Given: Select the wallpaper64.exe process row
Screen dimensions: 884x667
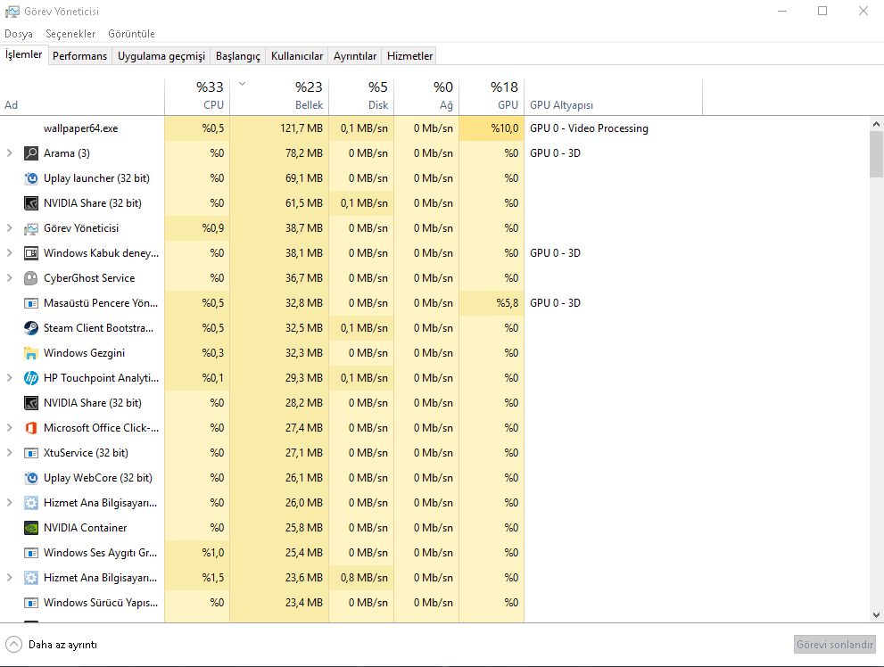Looking at the screenshot, I should coord(434,128).
